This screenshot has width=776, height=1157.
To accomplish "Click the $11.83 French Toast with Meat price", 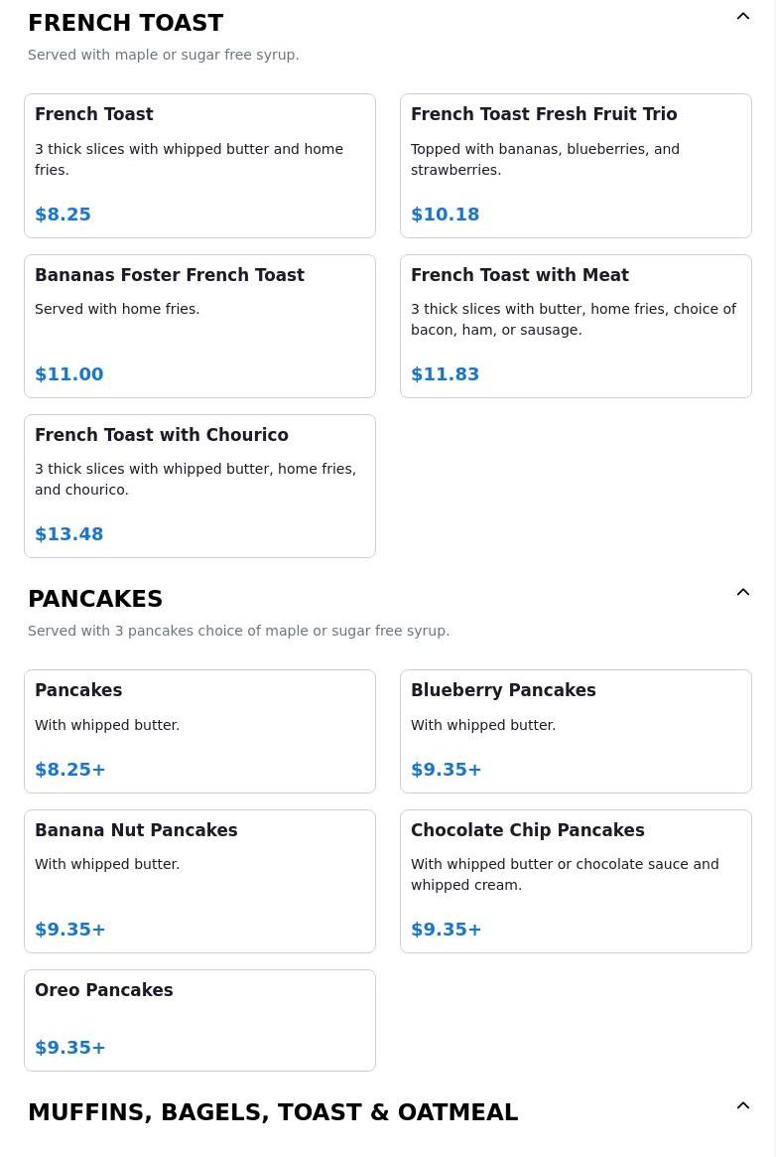I will click(x=445, y=374).
